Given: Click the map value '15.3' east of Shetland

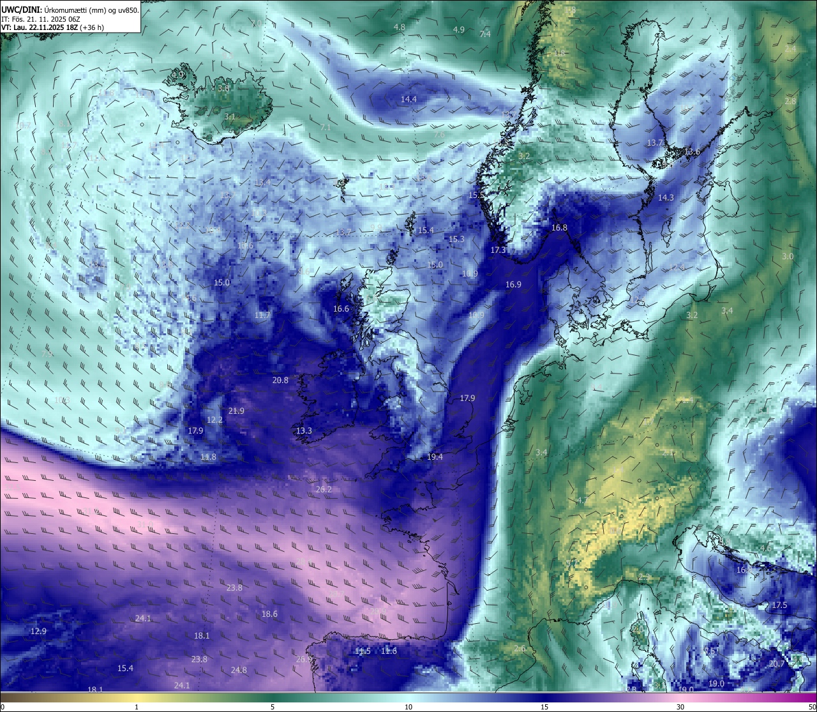Looking at the screenshot, I should pos(456,239).
